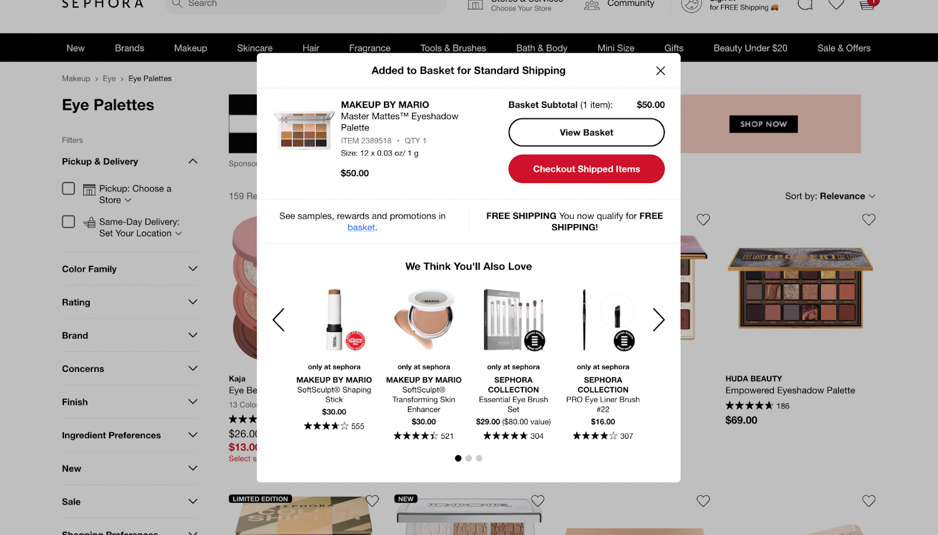Open the shopping basket icon in header
This screenshot has height=535, width=938.
point(868,4)
